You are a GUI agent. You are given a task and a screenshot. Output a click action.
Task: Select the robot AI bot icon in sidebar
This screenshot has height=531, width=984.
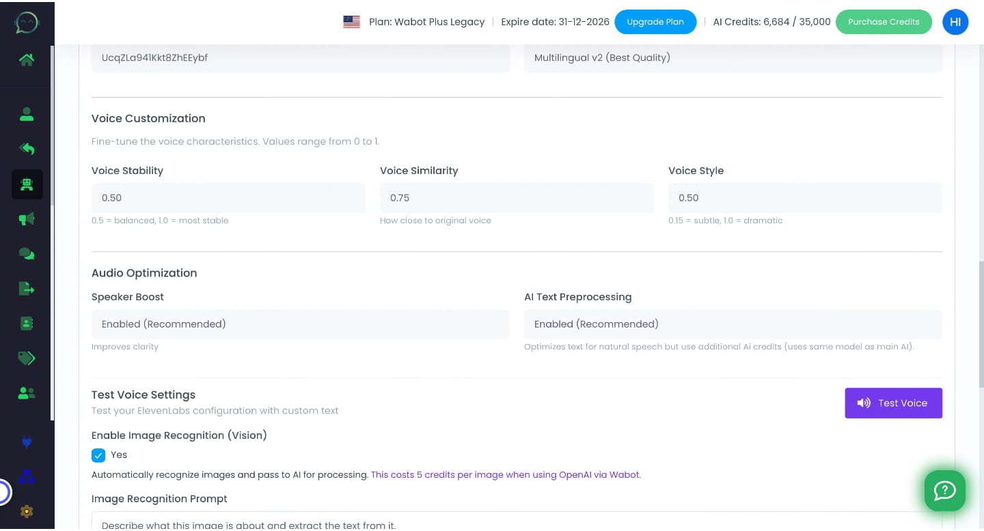pyautogui.click(x=27, y=184)
